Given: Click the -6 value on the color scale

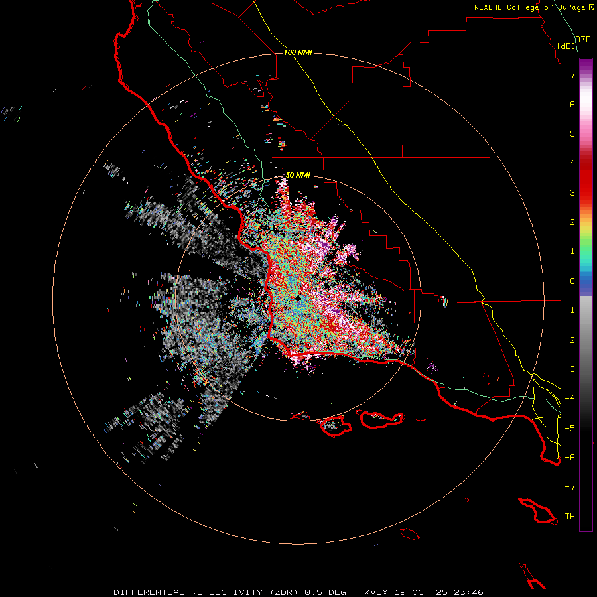Looking at the screenshot, I should coord(570,458).
